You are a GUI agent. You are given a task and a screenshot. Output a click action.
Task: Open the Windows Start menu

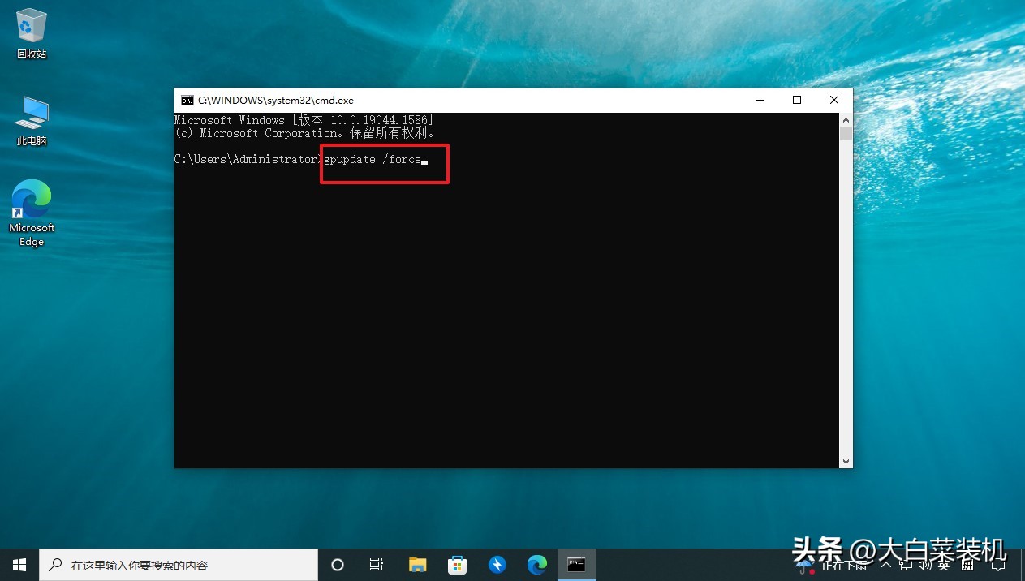click(19, 565)
